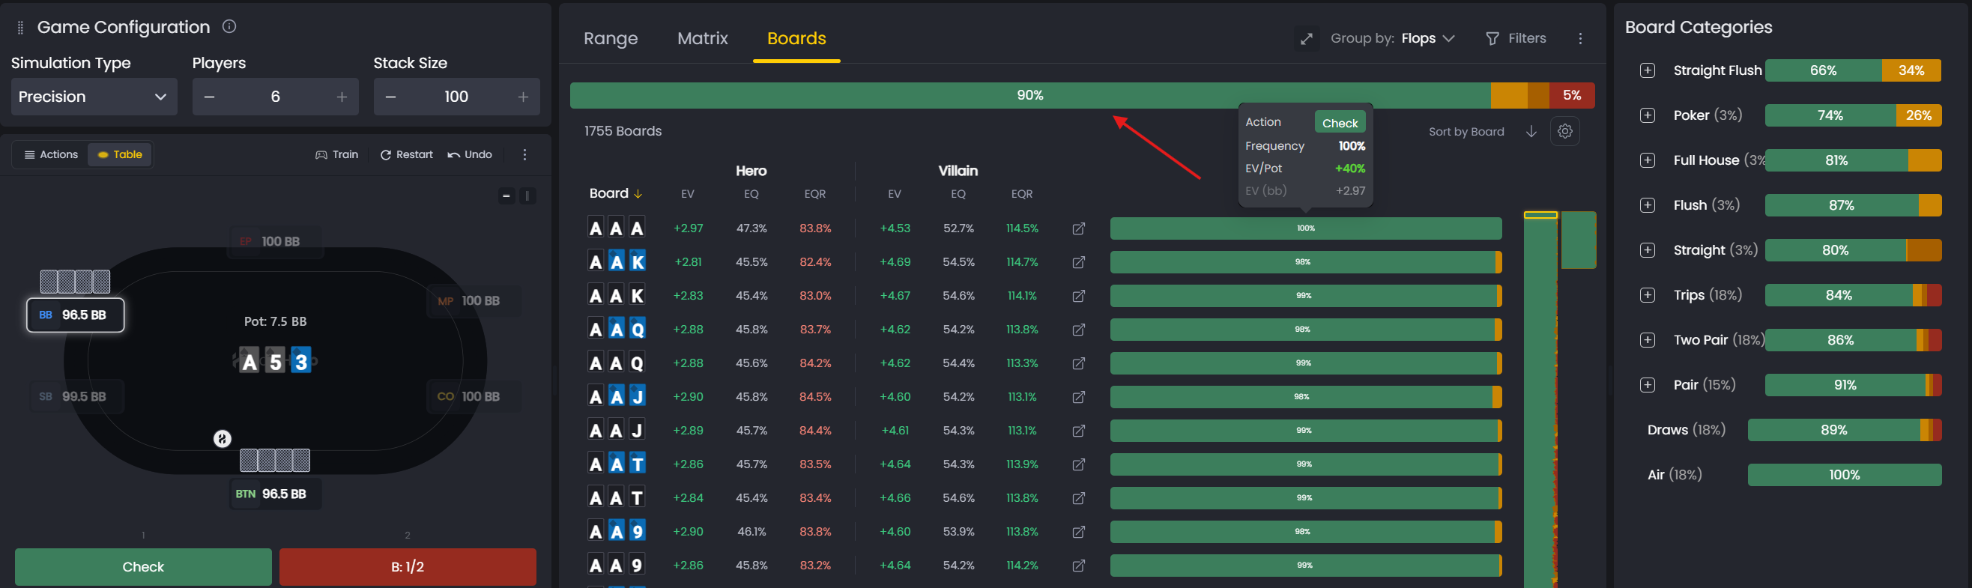The height and width of the screenshot is (588, 1972).
Task: Click the 90% green segment of overall strategy bar
Action: tap(1029, 95)
